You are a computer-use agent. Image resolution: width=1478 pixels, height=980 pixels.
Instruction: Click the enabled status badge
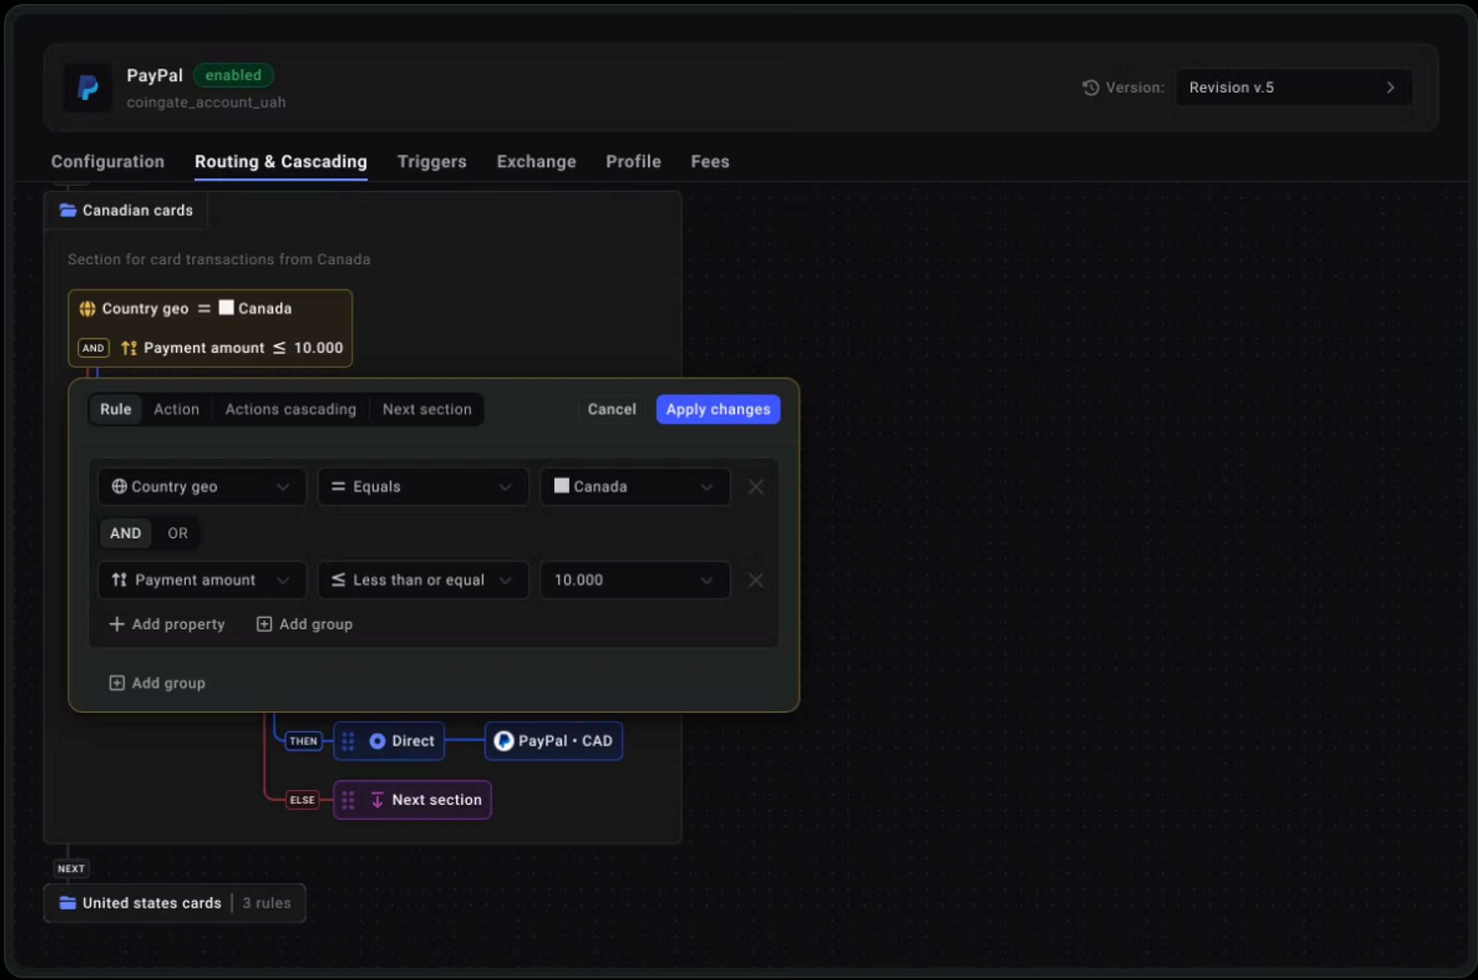(233, 75)
